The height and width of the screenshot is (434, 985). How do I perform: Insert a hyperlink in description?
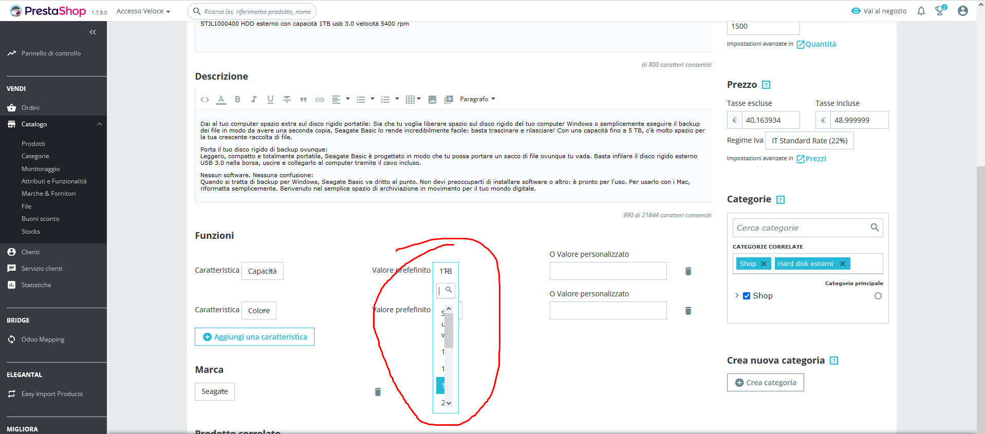coord(320,100)
